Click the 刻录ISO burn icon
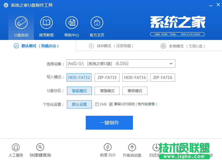The height and width of the screenshot is (161, 222). 108,150
